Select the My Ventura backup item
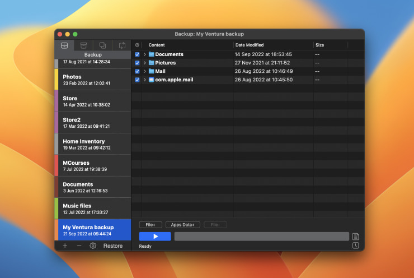 click(93, 230)
